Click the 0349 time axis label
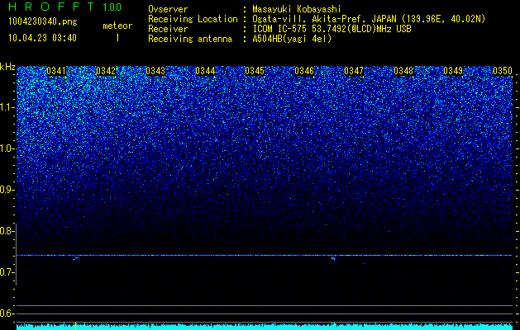Image resolution: width=520 pixels, height=330 pixels. (453, 71)
